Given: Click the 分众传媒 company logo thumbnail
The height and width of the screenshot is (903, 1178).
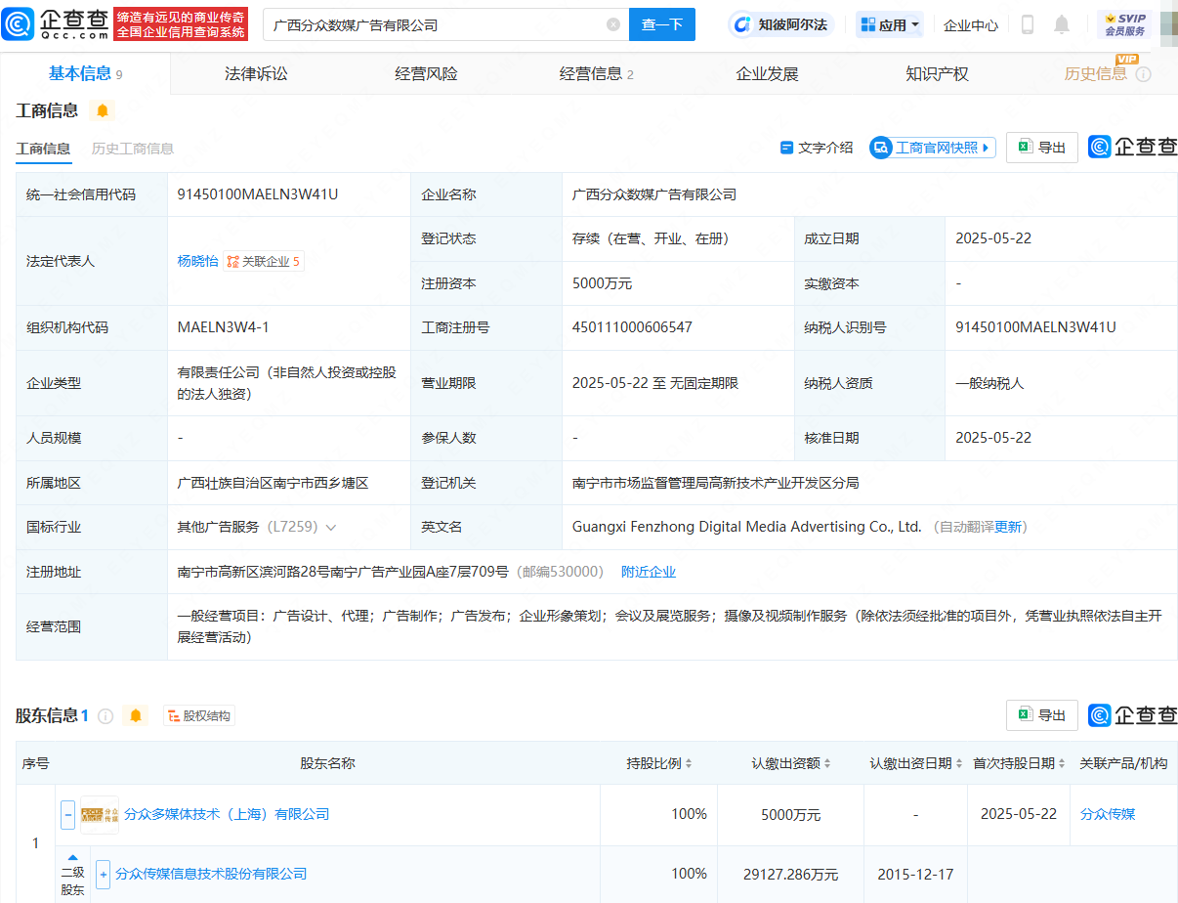Looking at the screenshot, I should (x=100, y=814).
